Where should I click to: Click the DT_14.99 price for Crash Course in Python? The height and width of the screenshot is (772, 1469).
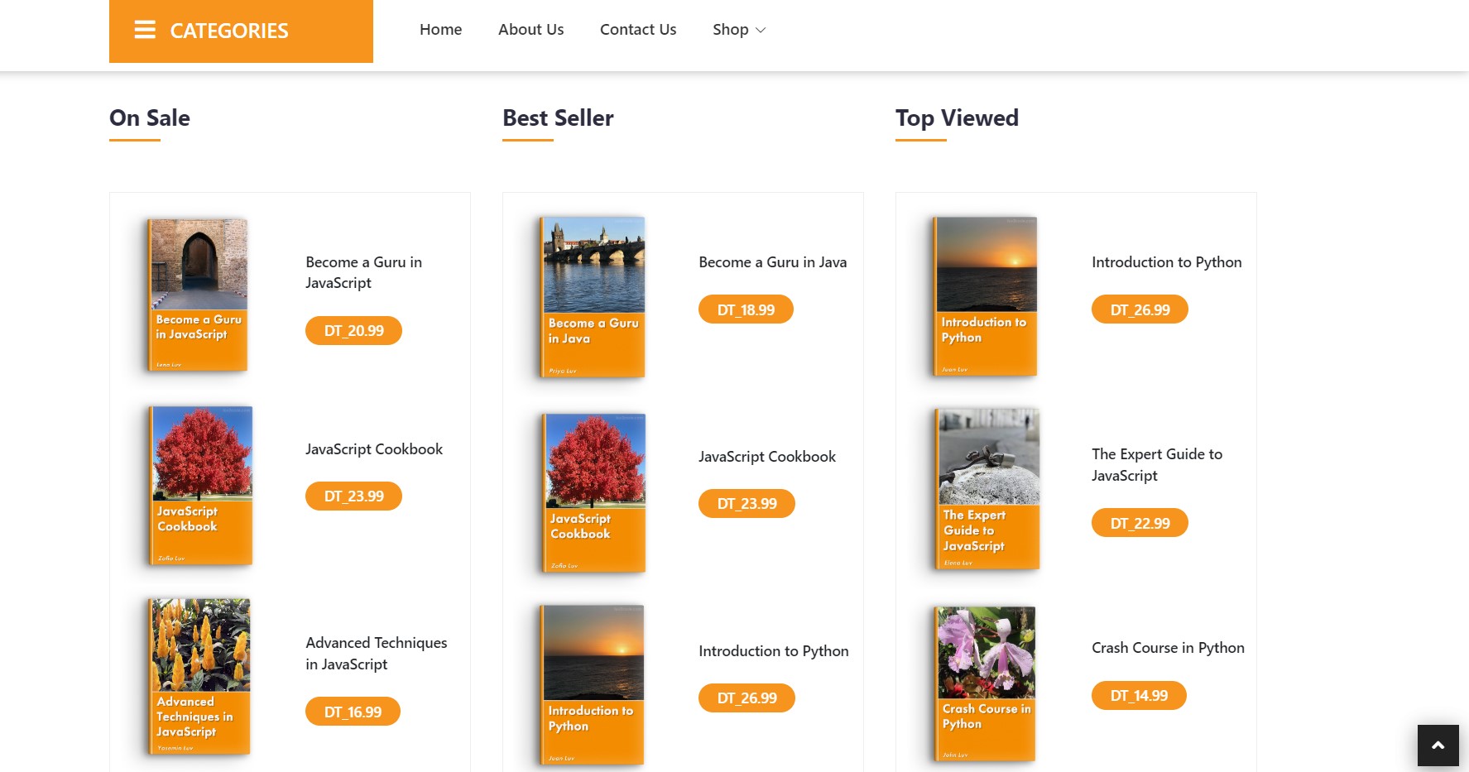click(x=1139, y=695)
